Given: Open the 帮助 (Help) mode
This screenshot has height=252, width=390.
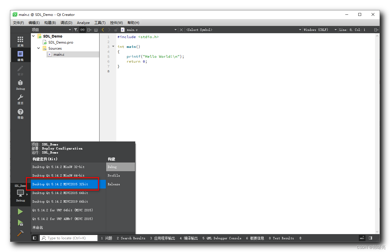Looking at the screenshot, I should coord(20,113).
